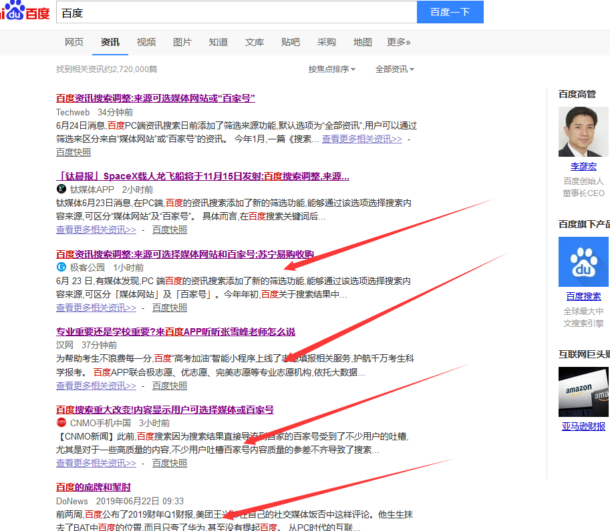The width and height of the screenshot is (610, 531).
Task: Switch to the 网页 tab
Action: [74, 42]
